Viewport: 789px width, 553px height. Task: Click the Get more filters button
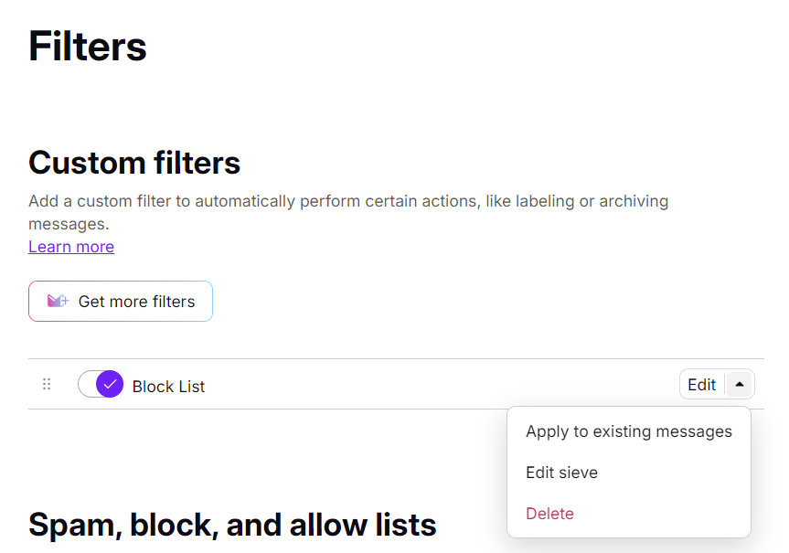pos(120,301)
